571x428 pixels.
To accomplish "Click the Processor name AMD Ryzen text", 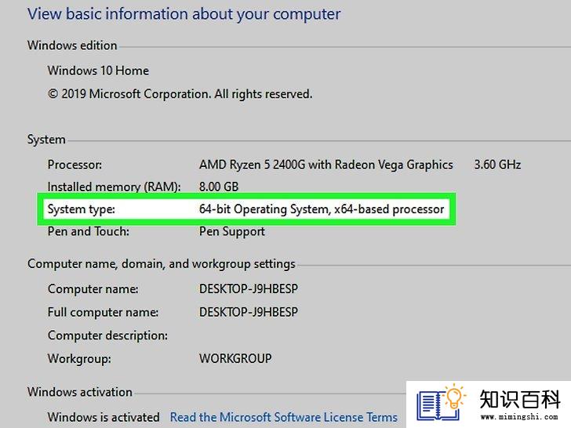I will click(326, 165).
